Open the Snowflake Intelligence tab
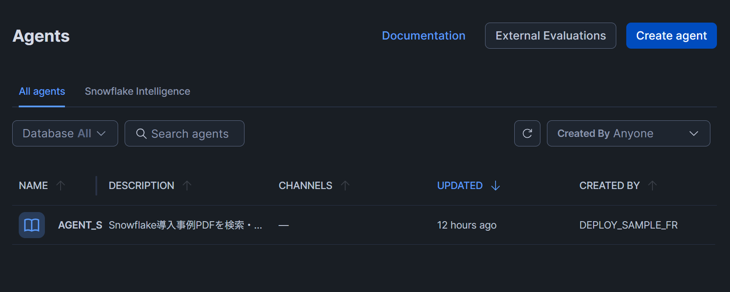This screenshot has height=292, width=730. pos(137,91)
